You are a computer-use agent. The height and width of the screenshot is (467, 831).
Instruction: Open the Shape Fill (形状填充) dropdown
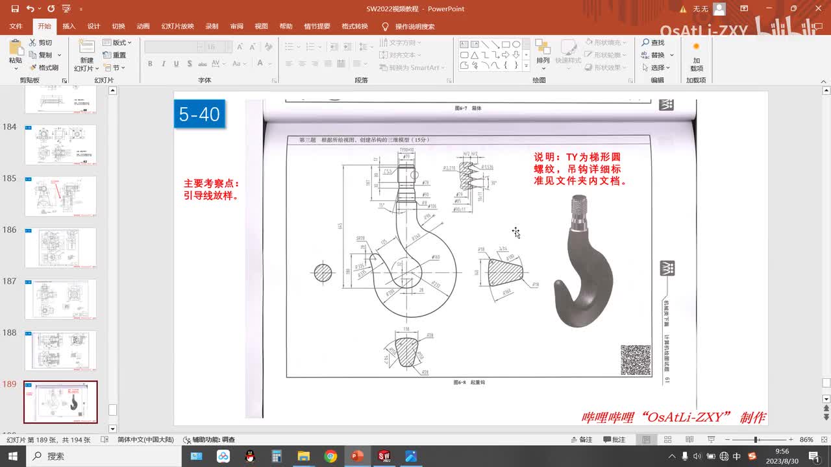606,43
